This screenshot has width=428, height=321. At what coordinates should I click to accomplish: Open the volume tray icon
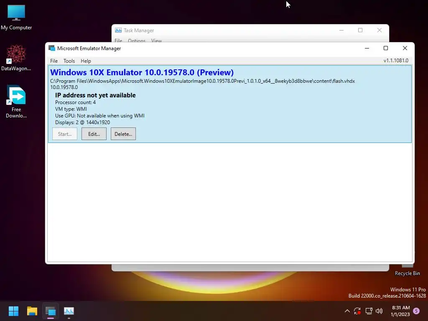(379, 311)
